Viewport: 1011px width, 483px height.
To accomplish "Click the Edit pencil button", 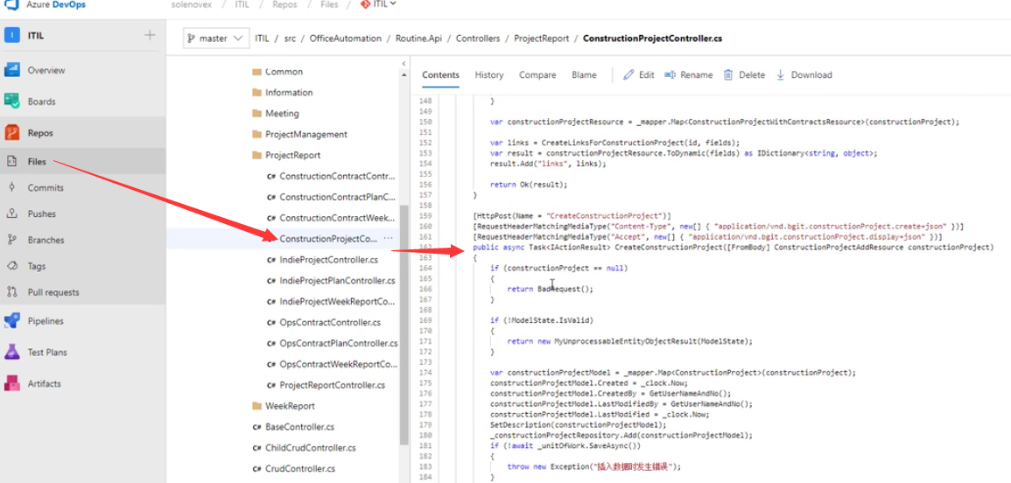I will coord(638,74).
